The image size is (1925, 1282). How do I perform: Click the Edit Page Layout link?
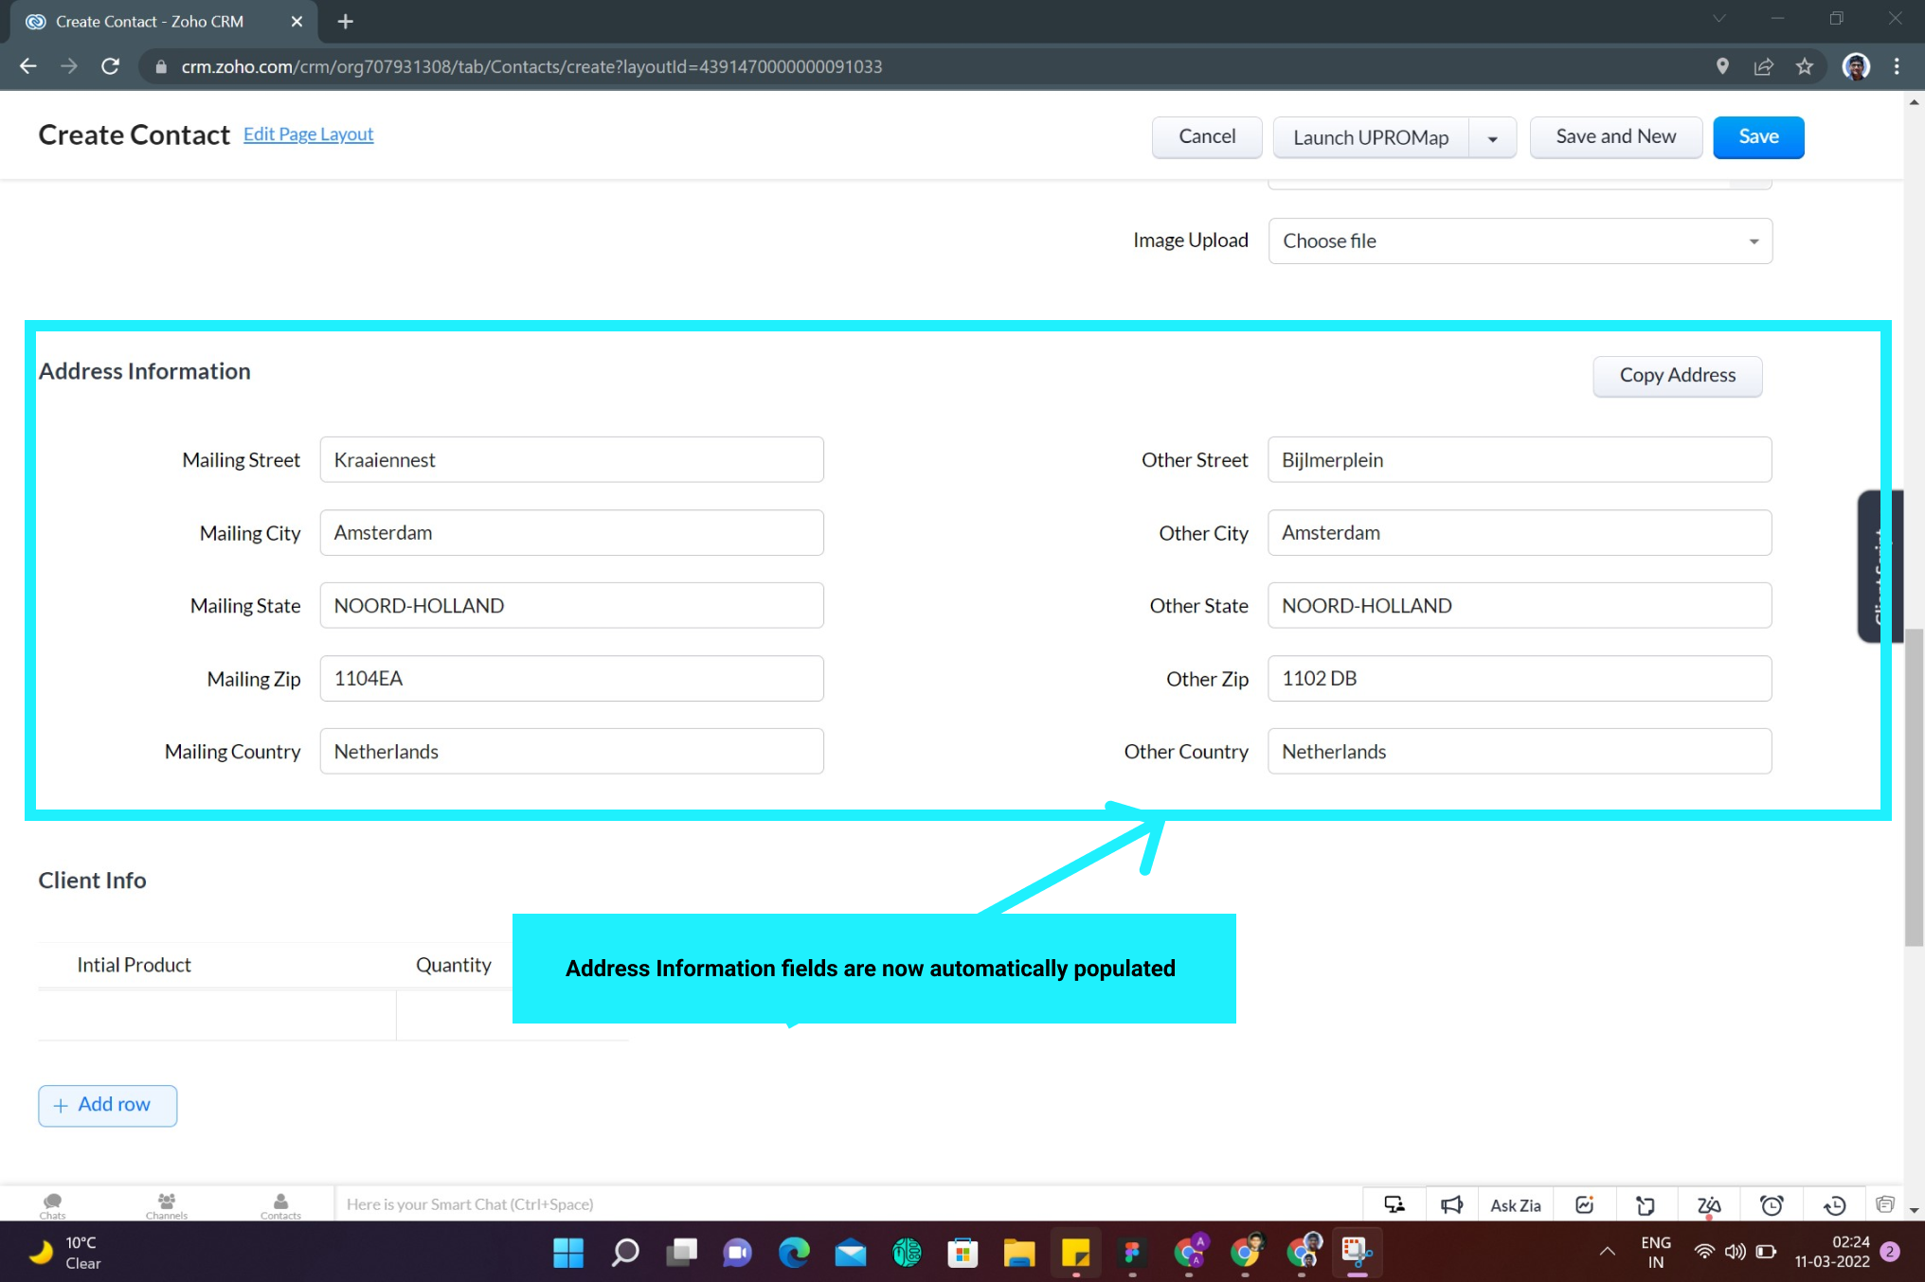coord(308,134)
